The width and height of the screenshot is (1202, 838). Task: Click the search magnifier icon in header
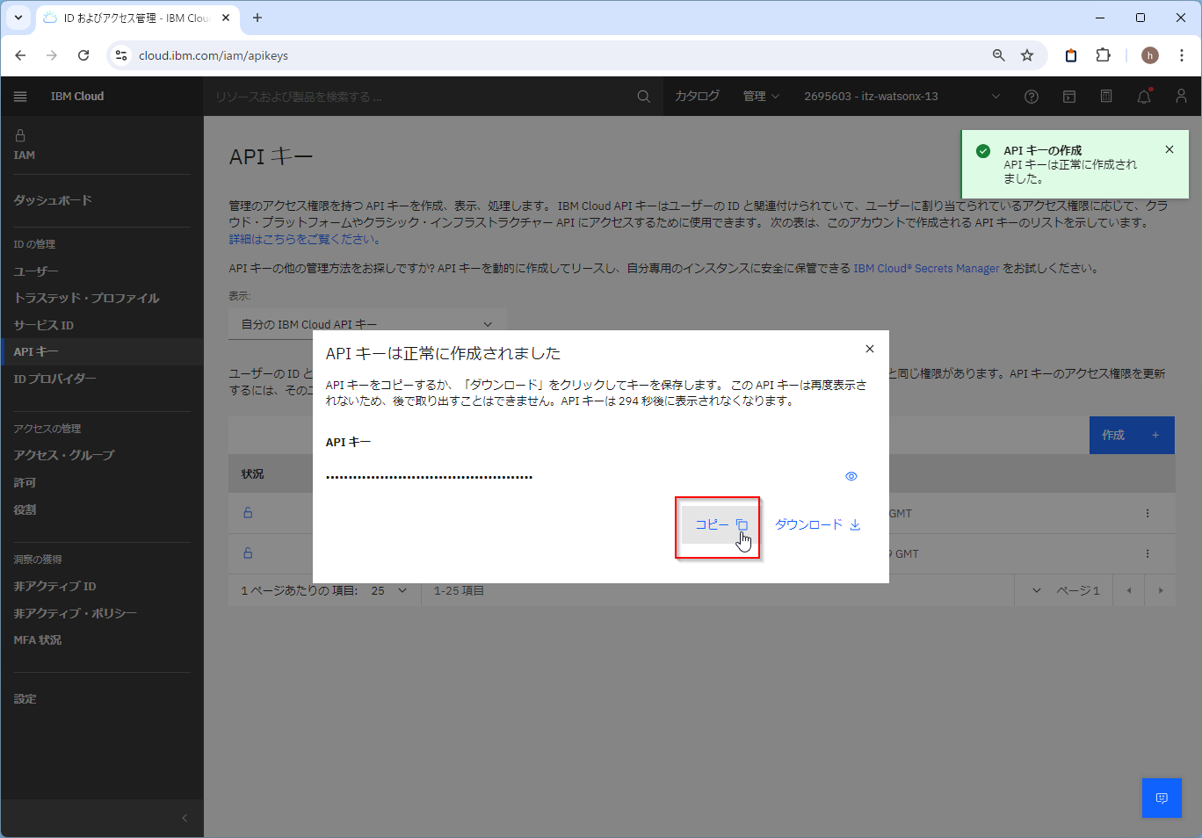click(644, 97)
